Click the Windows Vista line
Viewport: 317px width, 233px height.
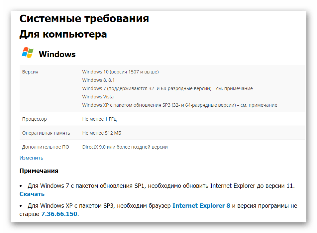click(x=98, y=97)
